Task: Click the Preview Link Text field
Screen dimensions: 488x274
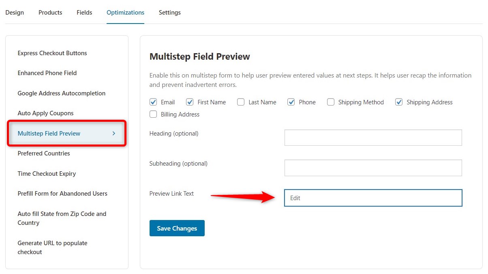Action: (x=372, y=198)
